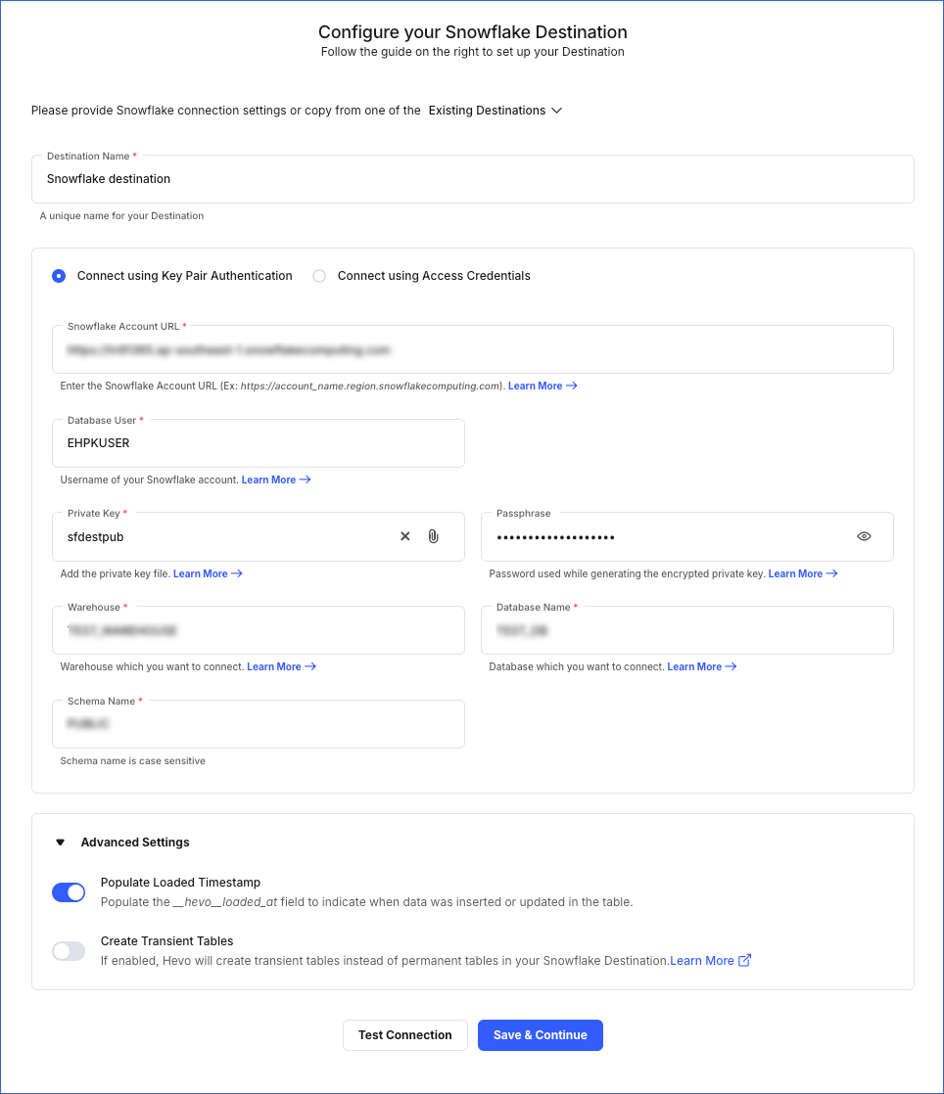Screen dimensions: 944x1094
Task: Click the paperclip icon to attach a key file
Action: [433, 535]
